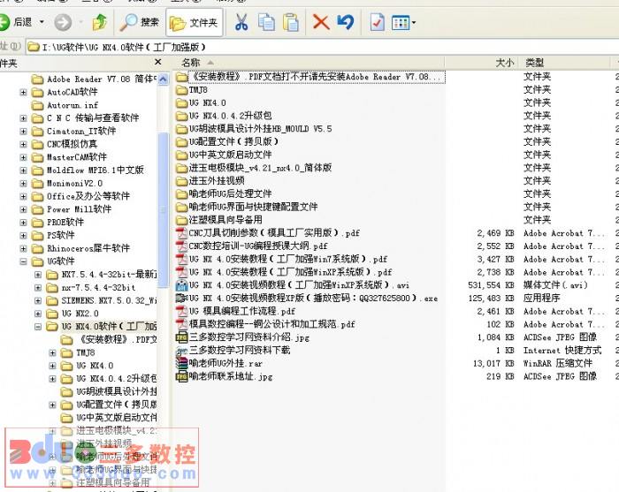
Task: Select UG配置文件(拷贝版) folder in list
Action: click(227, 142)
